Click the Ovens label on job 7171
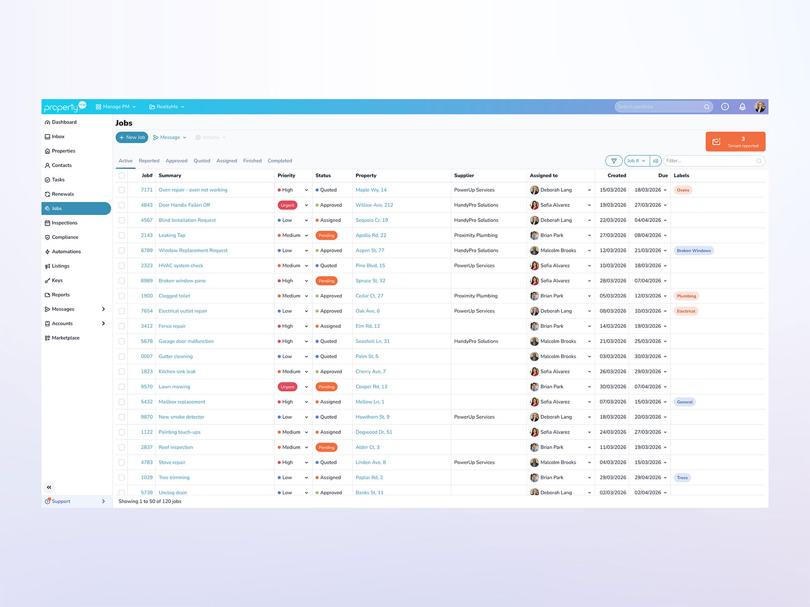 (683, 190)
